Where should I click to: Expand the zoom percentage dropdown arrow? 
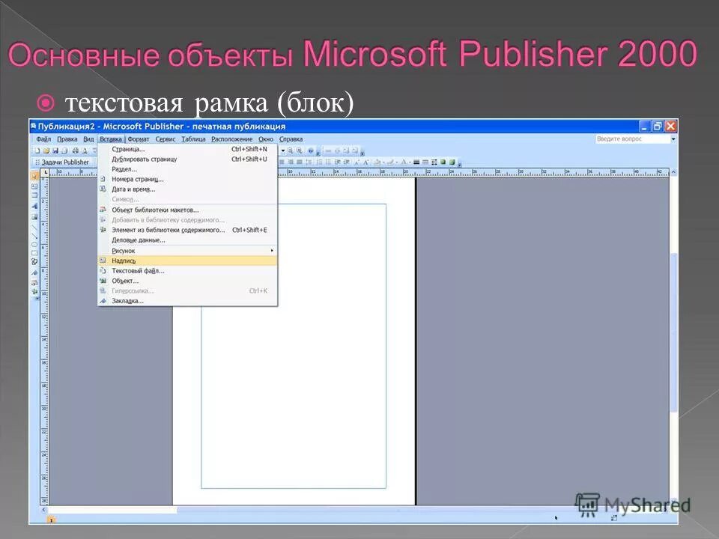(283, 150)
